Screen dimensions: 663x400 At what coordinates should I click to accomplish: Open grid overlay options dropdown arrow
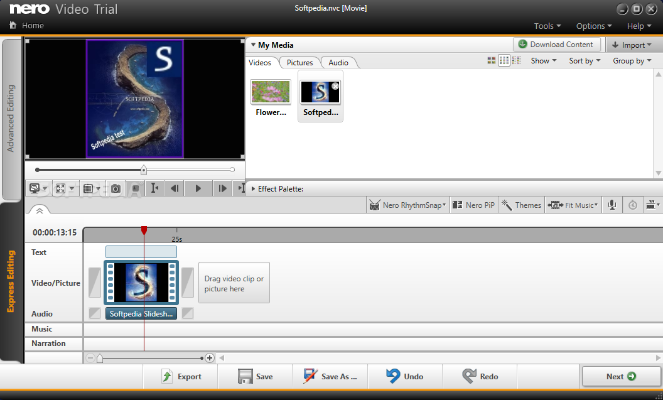(98, 189)
